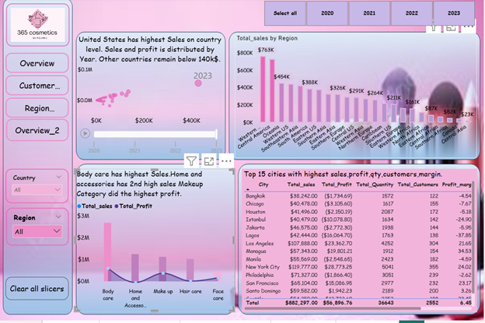This screenshot has height=323, width=485.
Task: Click the Clear all slicers button
Action: [x=37, y=290]
